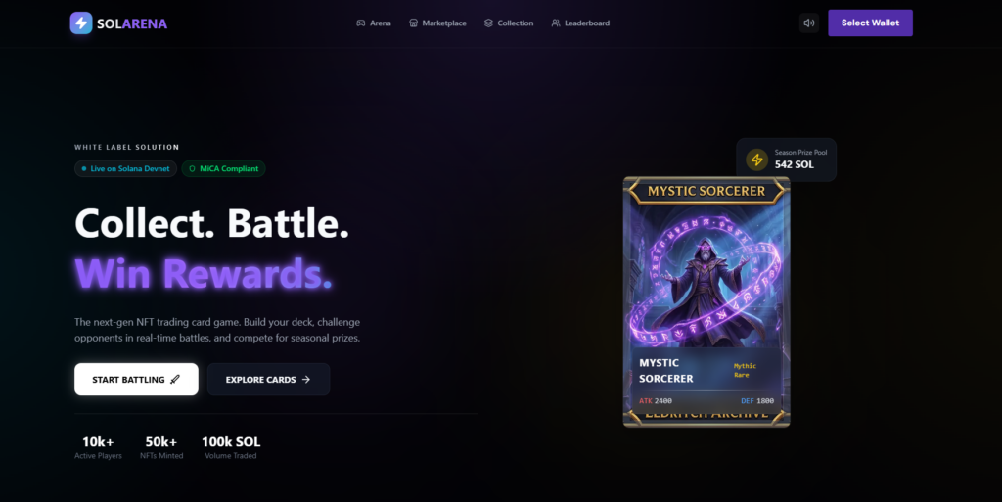Click the 542 SOL prize pool widget
The width and height of the screenshot is (1002, 502).
pos(786,160)
